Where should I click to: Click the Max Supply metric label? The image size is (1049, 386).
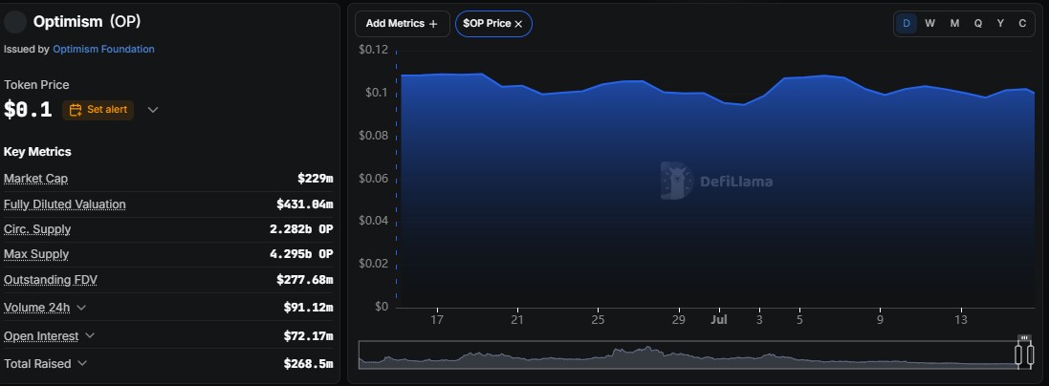pyautogui.click(x=36, y=254)
